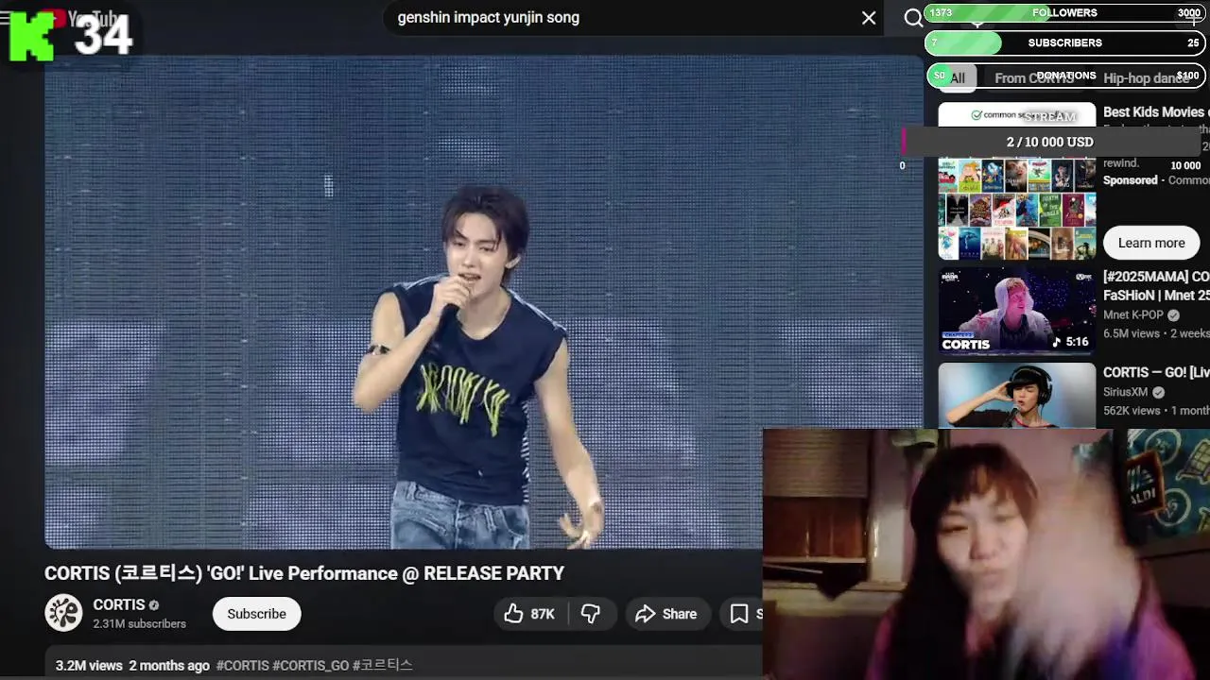Screen dimensions: 1210x680
Task: Click the thumbs-up like icon
Action: (x=513, y=614)
